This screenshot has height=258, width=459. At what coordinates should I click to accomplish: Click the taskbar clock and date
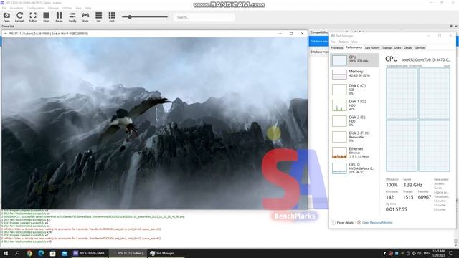(x=439, y=253)
